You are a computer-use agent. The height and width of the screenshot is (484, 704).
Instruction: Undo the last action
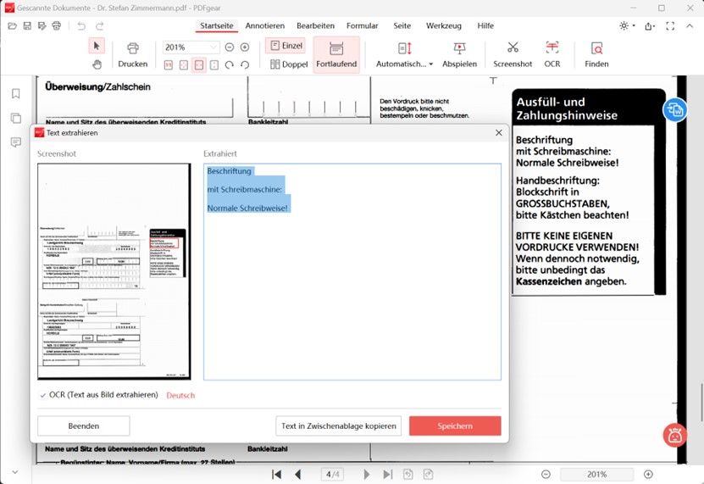click(81, 26)
